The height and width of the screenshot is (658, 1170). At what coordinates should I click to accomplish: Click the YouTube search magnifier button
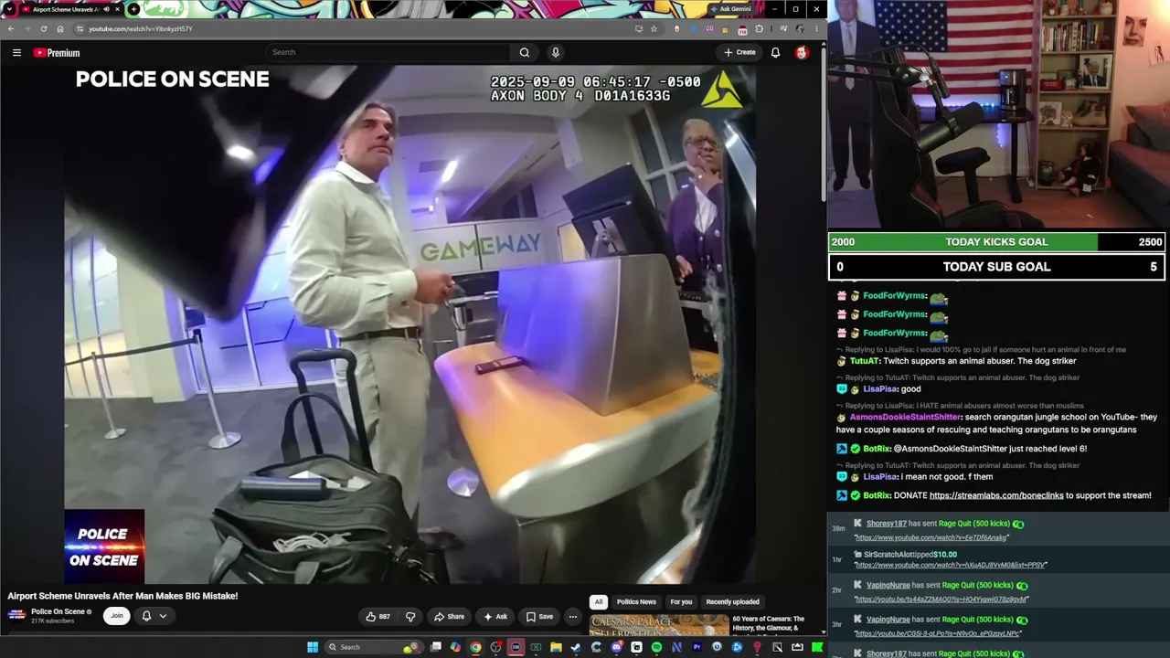point(524,52)
